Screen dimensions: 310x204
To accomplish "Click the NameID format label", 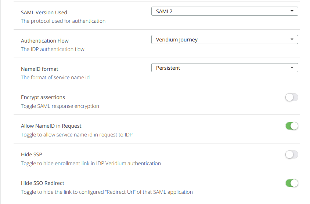I will click(40, 69).
